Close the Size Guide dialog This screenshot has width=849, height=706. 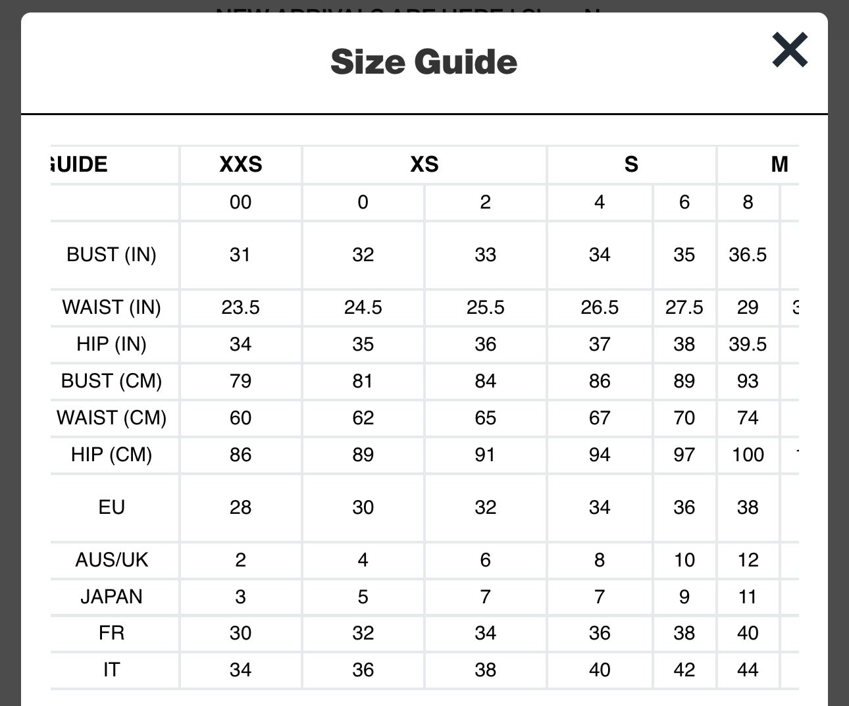coord(790,50)
